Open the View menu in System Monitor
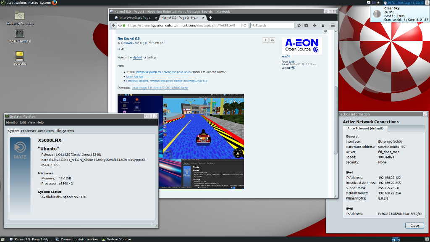The height and width of the screenshot is (242, 430). 31,122
